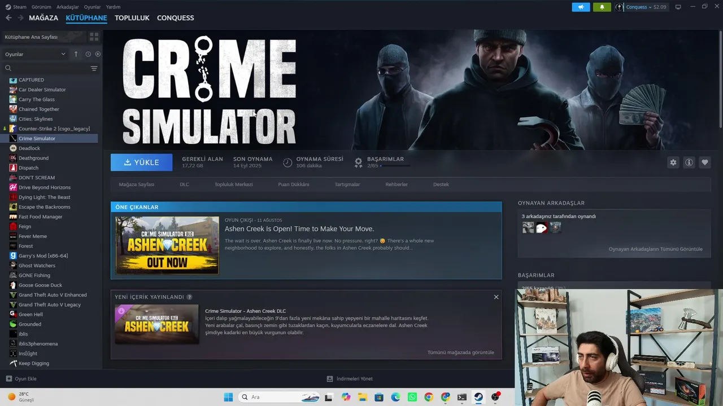This screenshot has width=723, height=406.
Task: Open weather widget showing 28°C Güneşli
Action: click(21, 397)
